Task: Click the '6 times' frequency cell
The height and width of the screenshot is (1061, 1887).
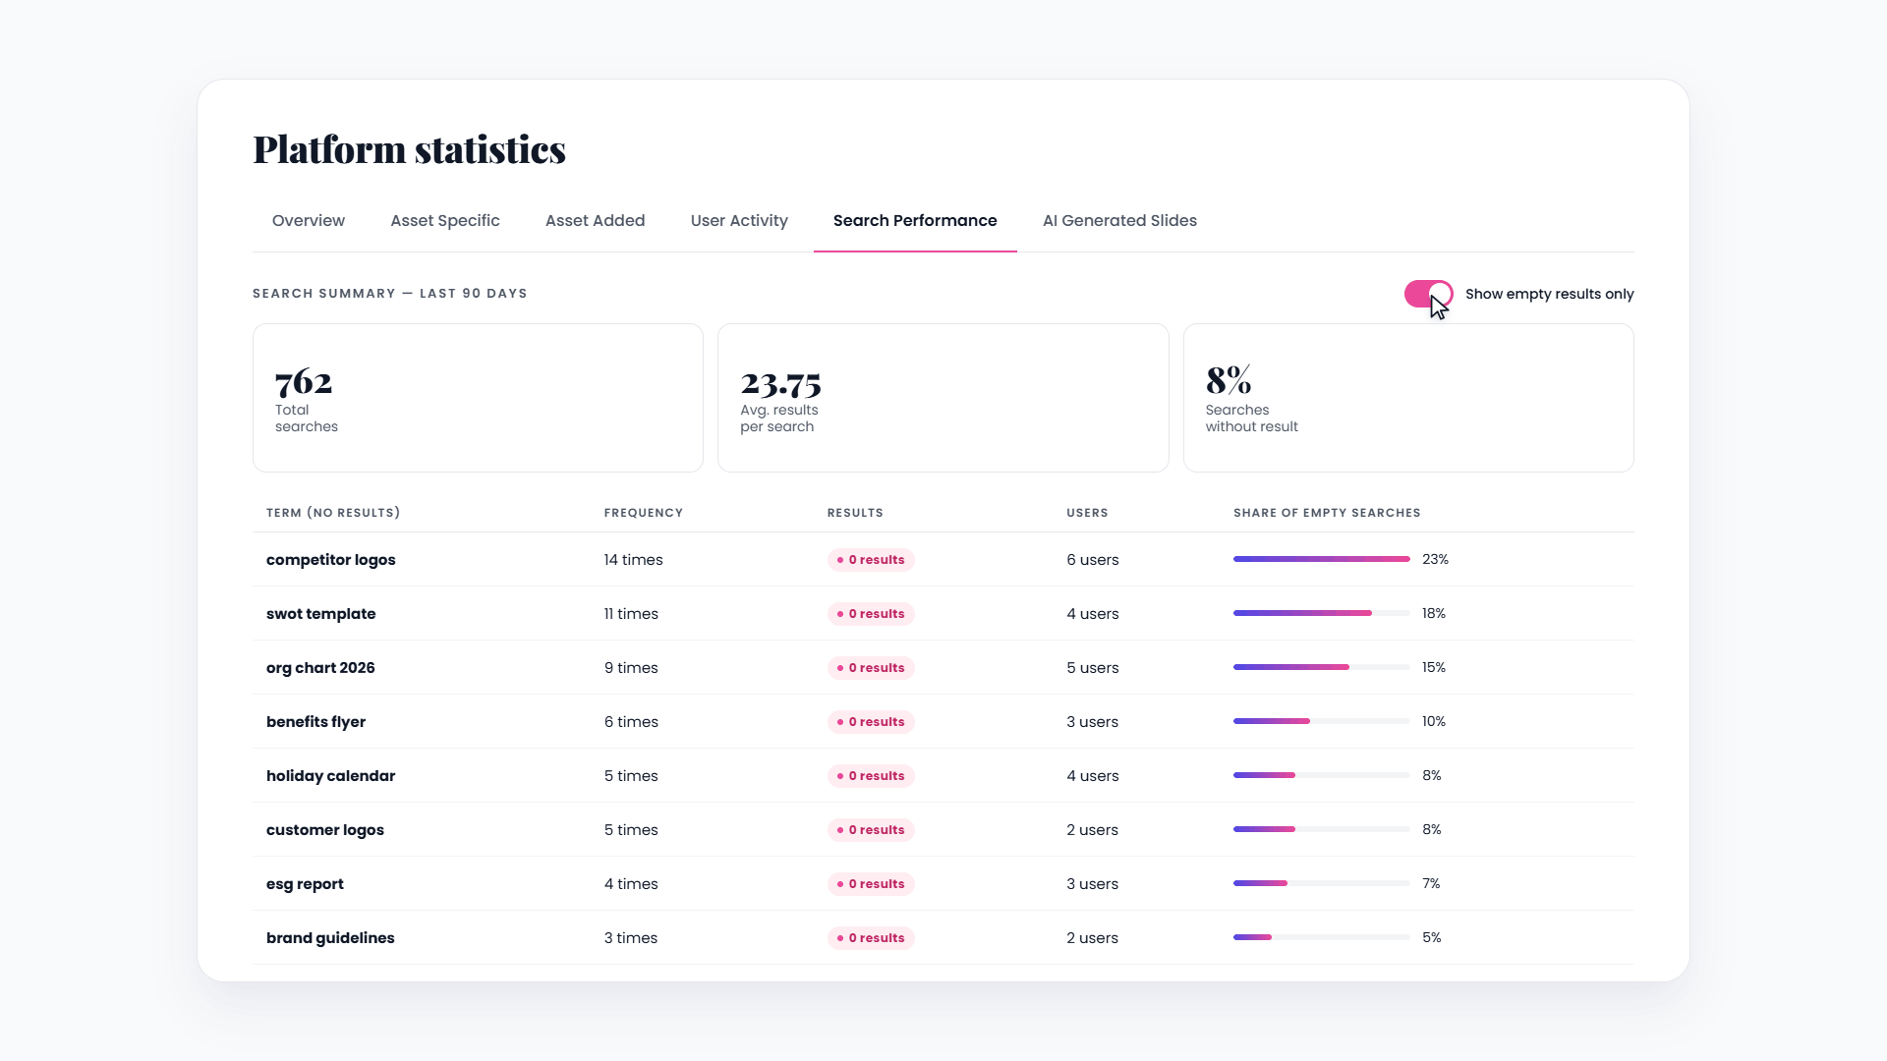Action: (631, 722)
